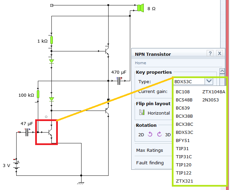This screenshot has height=190, width=230.
Task: Click the 'Current gain:' property label
Action: point(153,92)
